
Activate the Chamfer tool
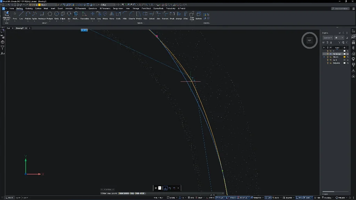132,15
